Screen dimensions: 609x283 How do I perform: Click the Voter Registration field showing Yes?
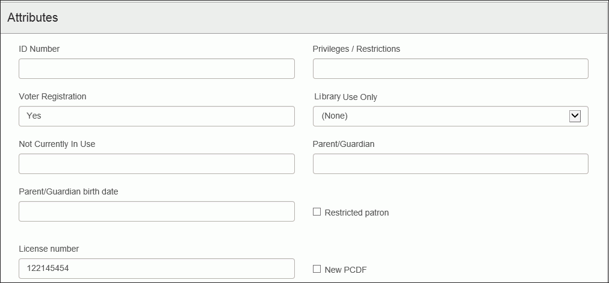coord(156,116)
